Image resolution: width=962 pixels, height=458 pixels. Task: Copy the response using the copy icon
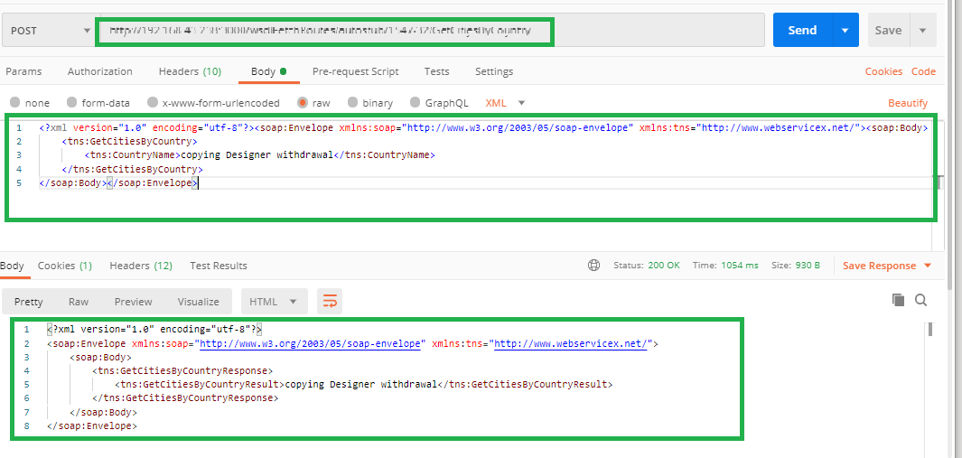point(898,300)
